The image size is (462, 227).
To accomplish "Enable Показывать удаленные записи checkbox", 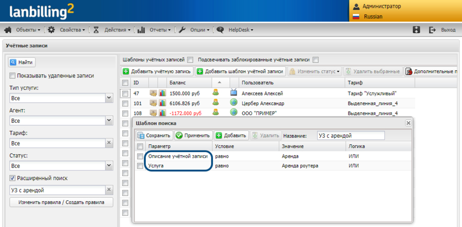I will [x=13, y=76].
